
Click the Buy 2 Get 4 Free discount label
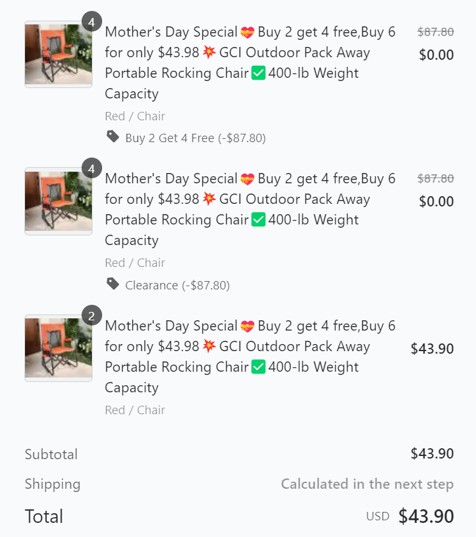(195, 138)
